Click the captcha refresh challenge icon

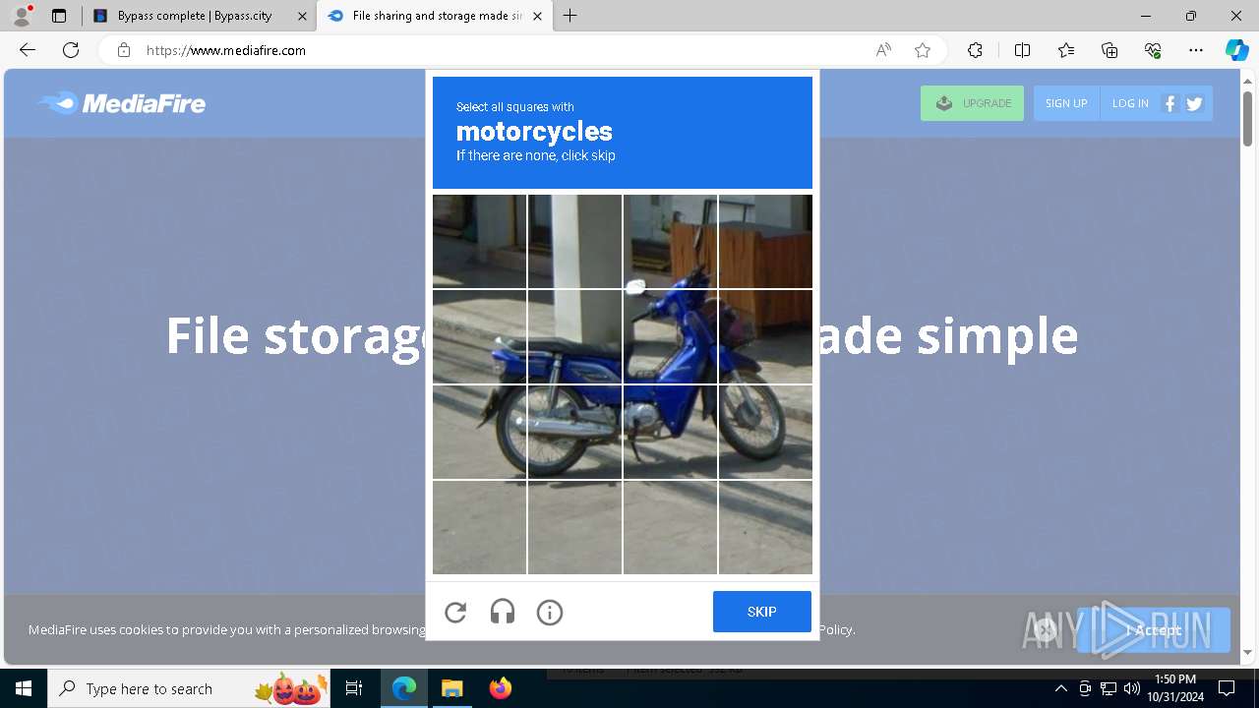point(455,613)
